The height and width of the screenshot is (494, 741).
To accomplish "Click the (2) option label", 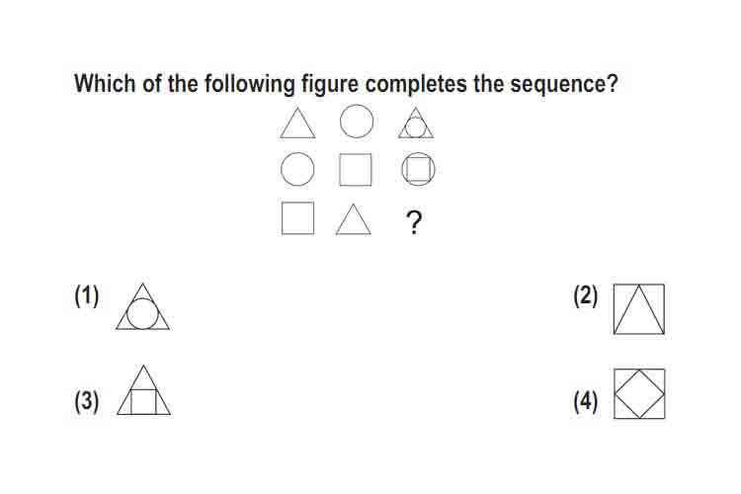I will 586,296.
